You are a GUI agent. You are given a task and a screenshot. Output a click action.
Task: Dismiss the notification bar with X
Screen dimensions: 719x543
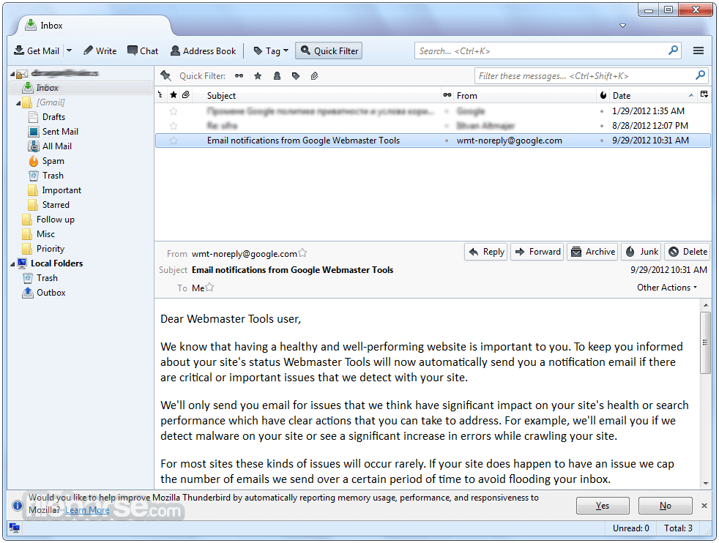click(704, 506)
